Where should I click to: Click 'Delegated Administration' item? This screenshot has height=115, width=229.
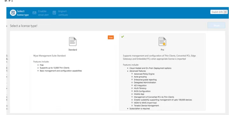[145, 83]
